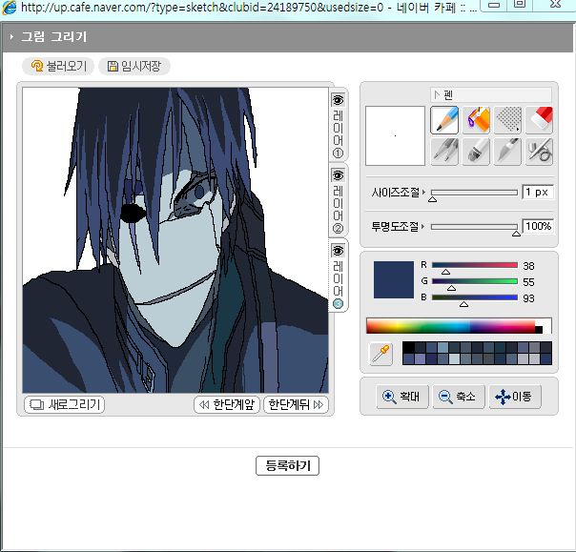
Task: Click the current navy color preview swatch
Action: 394,279
